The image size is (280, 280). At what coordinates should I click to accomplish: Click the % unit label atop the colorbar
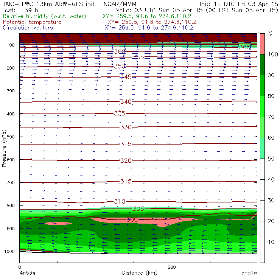(270, 34)
